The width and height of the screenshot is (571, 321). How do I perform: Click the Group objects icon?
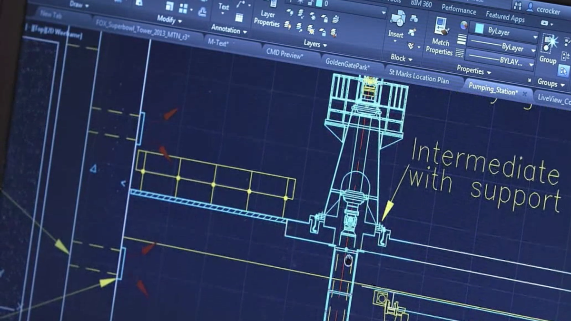(x=550, y=44)
